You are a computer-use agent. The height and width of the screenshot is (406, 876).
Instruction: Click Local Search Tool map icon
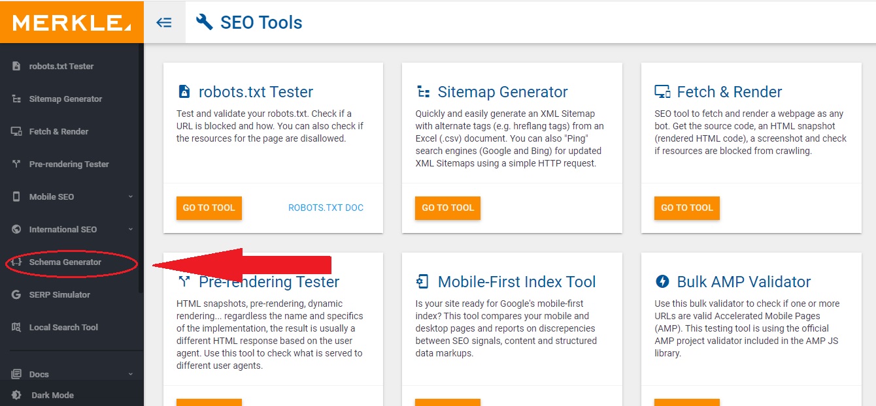pos(16,327)
